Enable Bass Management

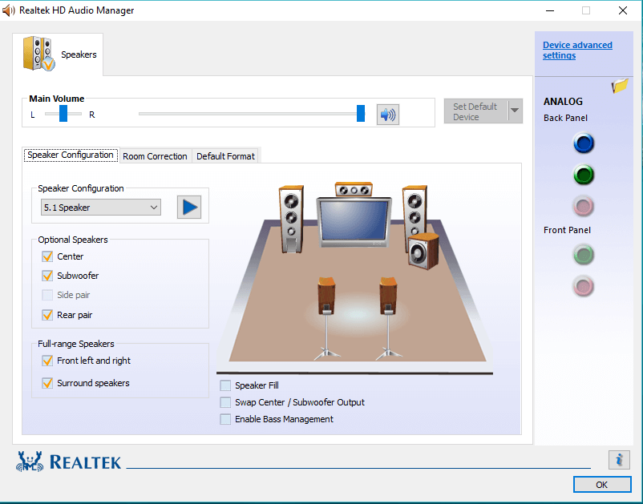pos(225,419)
